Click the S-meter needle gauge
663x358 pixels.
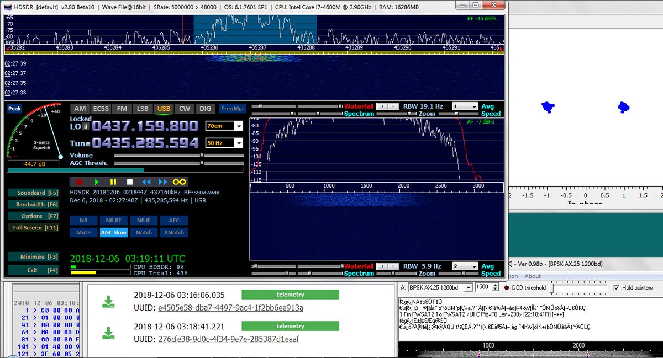35,131
